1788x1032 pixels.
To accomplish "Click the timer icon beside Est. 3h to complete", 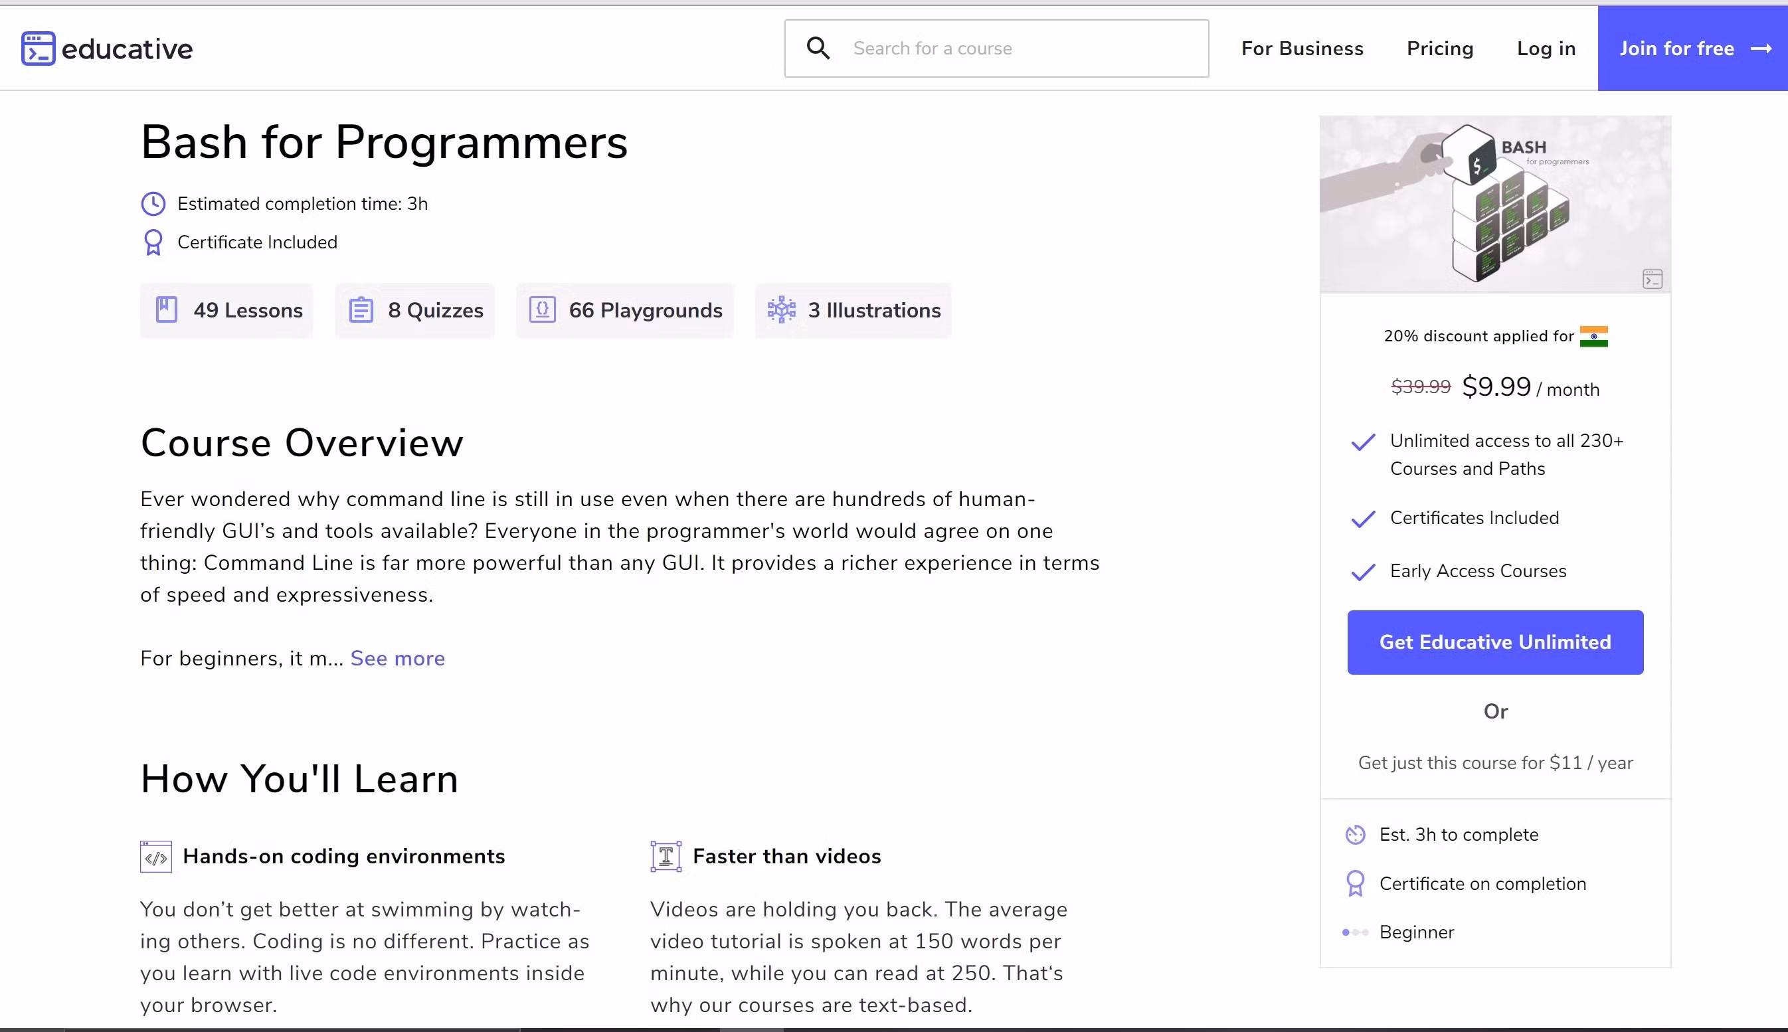I will (x=1355, y=835).
